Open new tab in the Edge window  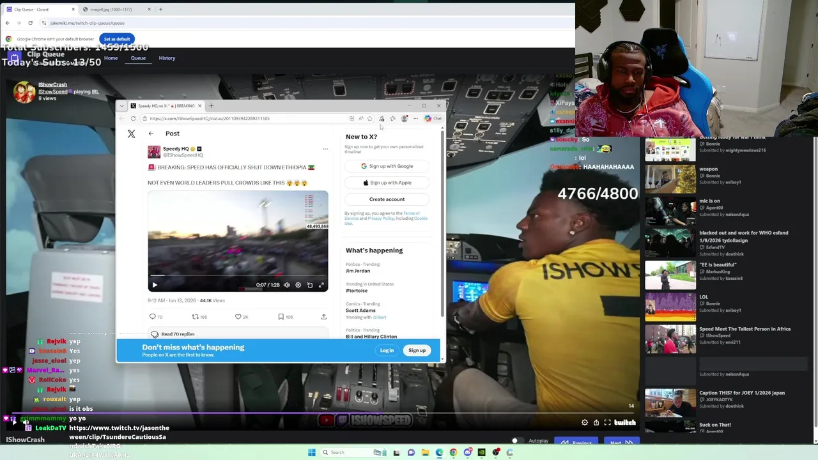click(212, 105)
